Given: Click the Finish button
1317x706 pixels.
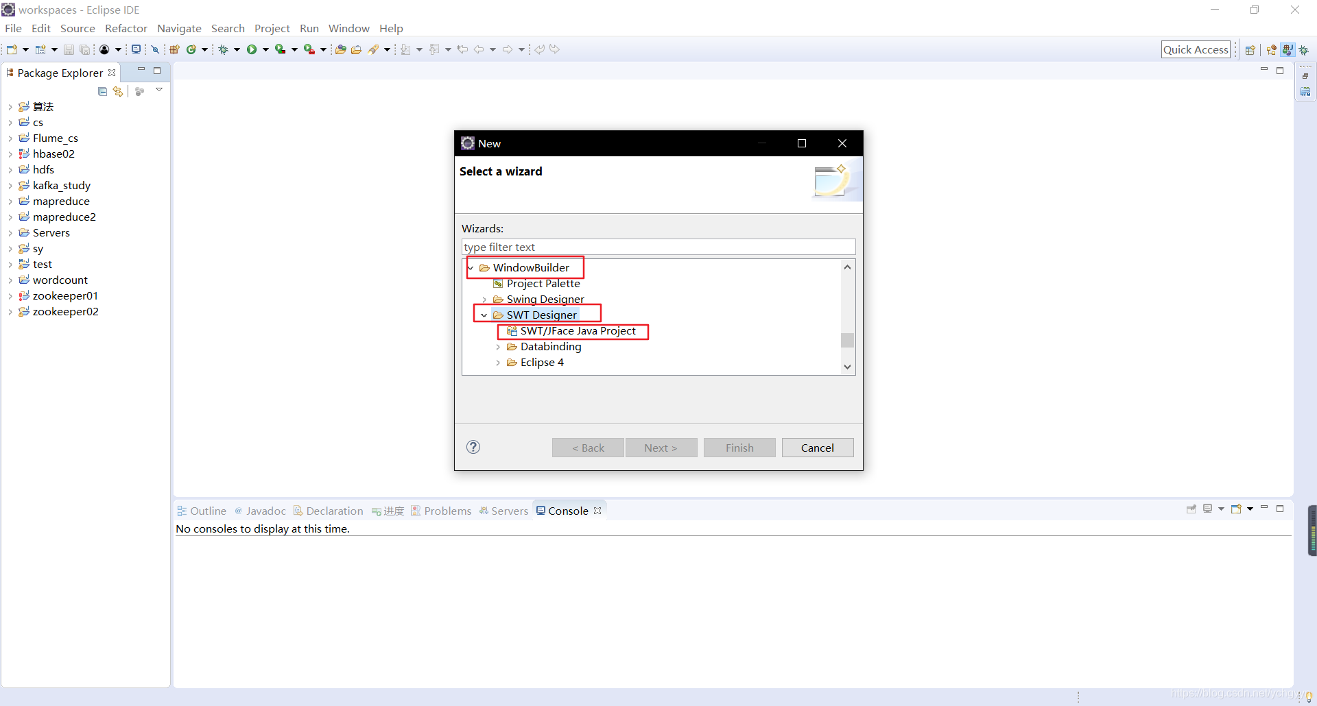Looking at the screenshot, I should pos(739,448).
